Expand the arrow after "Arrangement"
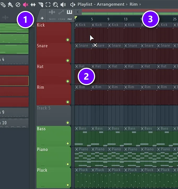The height and width of the screenshot is (189, 178). (x=127, y=4)
